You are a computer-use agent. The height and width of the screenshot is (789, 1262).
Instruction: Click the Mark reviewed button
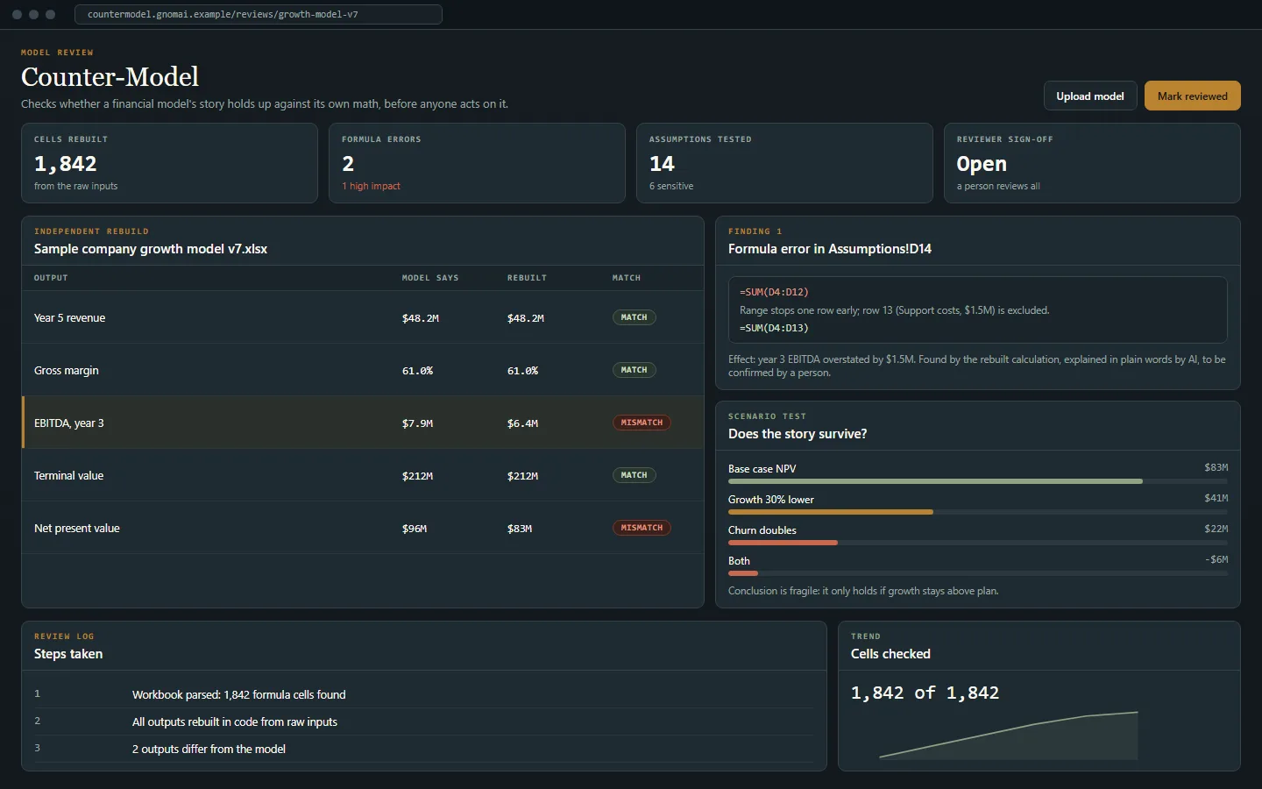[1192, 96]
